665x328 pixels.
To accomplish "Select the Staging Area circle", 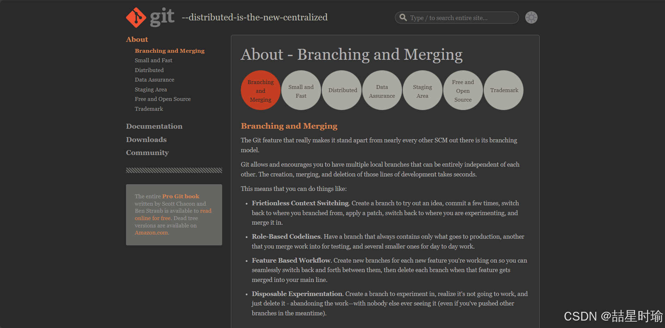I will pos(422,90).
